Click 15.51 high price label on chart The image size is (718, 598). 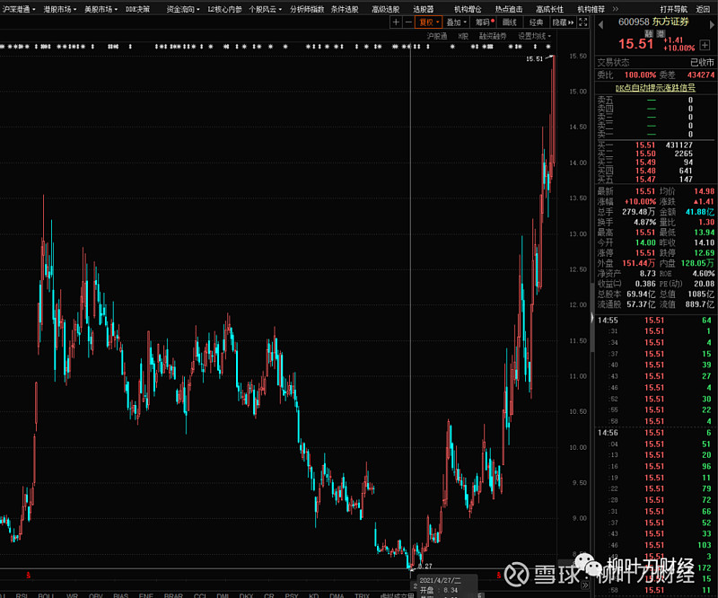point(534,58)
